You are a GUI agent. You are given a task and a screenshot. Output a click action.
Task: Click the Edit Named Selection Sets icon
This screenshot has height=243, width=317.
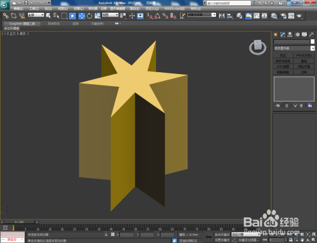coord(183,16)
